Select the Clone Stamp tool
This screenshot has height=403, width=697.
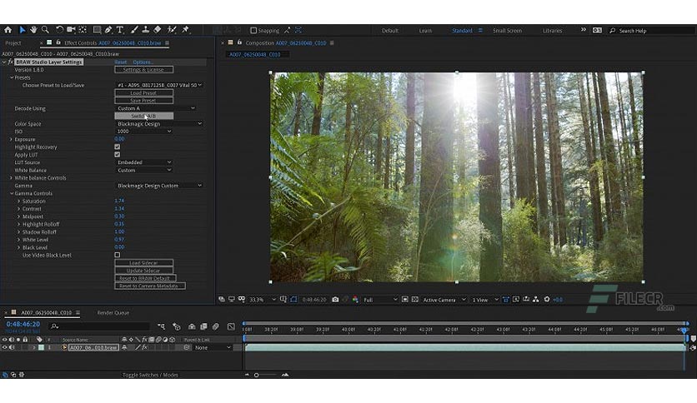pyautogui.click(x=145, y=30)
